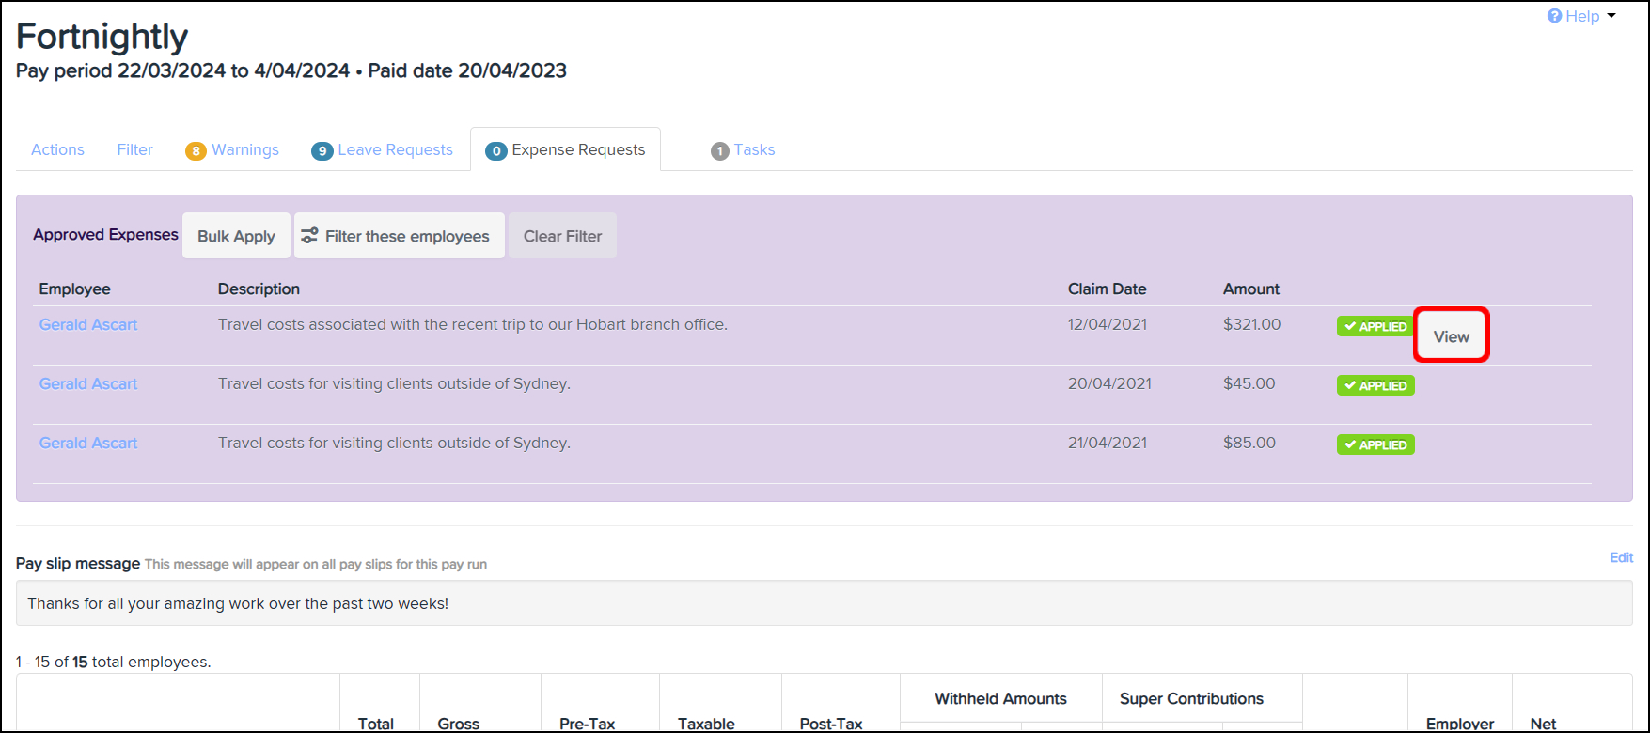Expand the Help dropdown arrow
The image size is (1650, 733).
(1611, 16)
